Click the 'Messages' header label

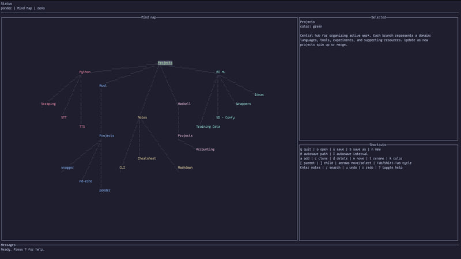point(8,245)
